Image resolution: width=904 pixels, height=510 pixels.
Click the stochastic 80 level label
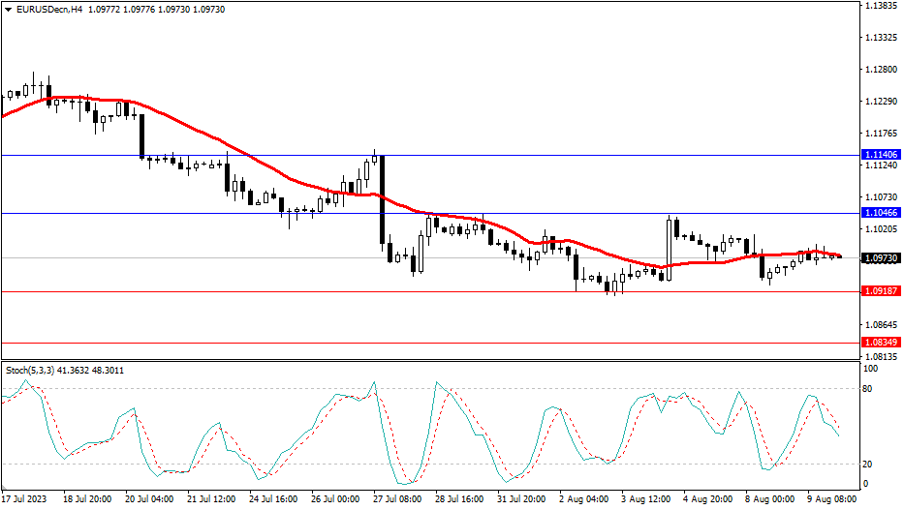pyautogui.click(x=869, y=389)
